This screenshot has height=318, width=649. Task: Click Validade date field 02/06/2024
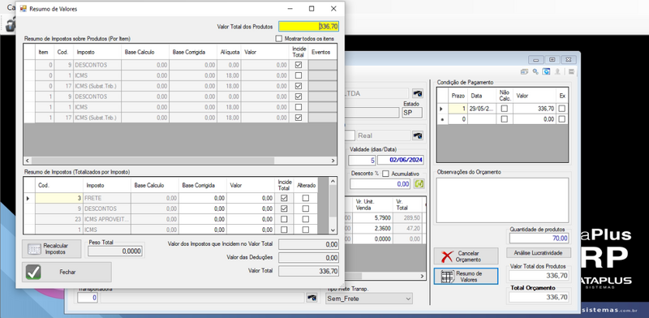click(401, 160)
